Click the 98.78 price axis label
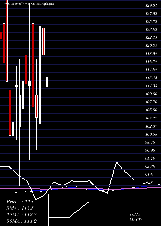The height and width of the screenshot is (226, 161). tap(150, 142)
